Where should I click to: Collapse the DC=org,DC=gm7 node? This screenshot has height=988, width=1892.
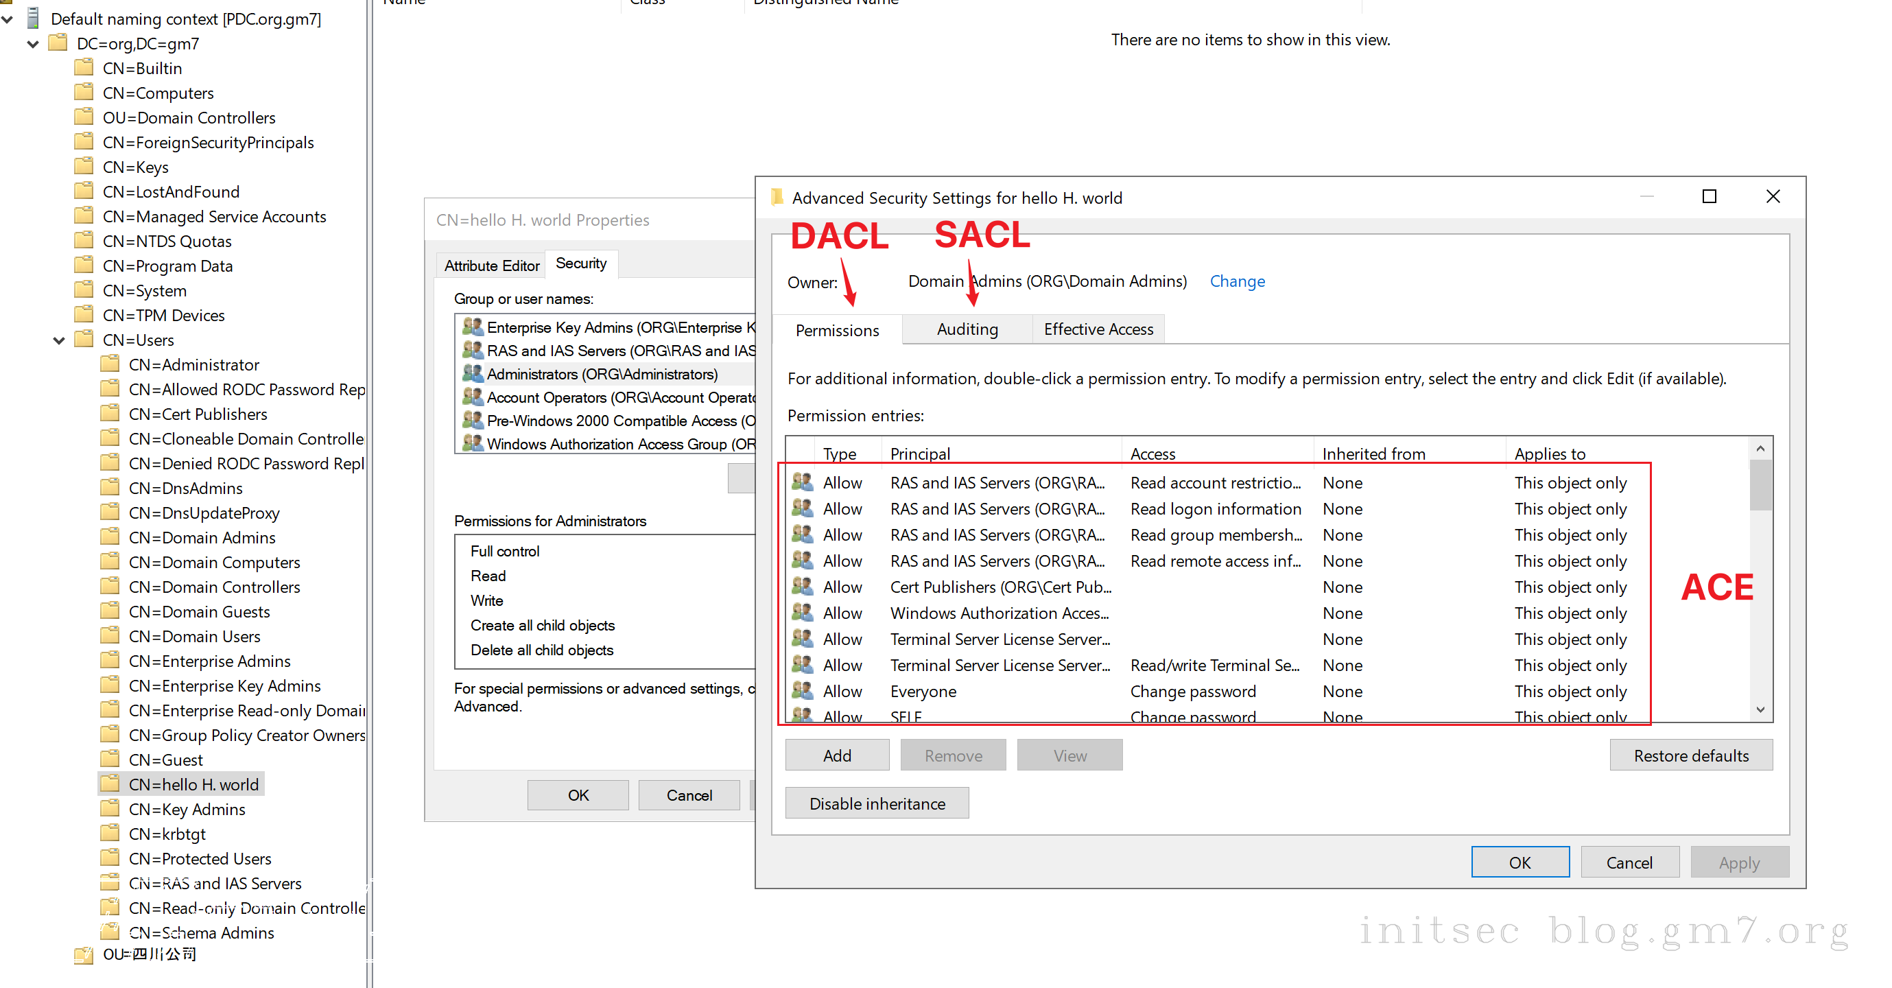coord(33,44)
